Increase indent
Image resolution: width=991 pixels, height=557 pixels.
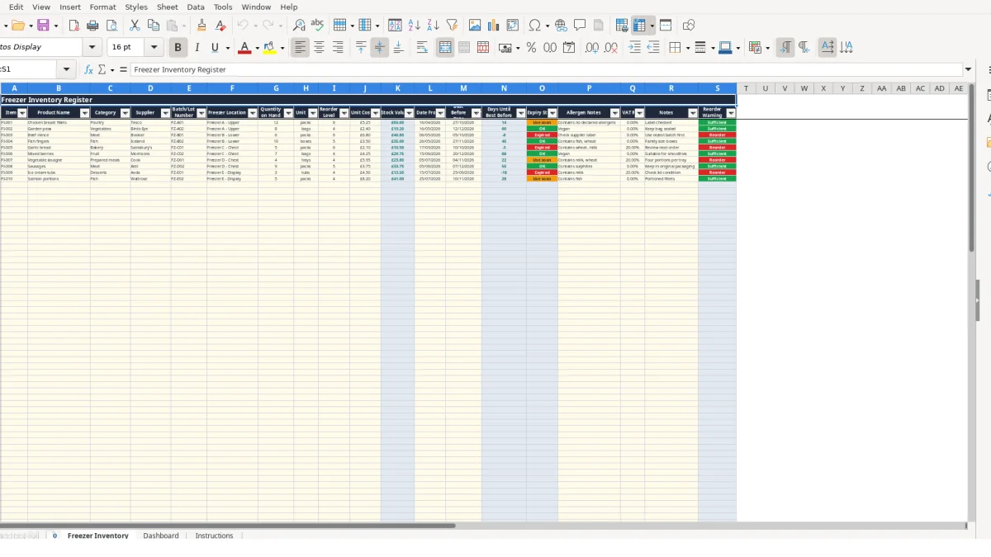pyautogui.click(x=634, y=48)
